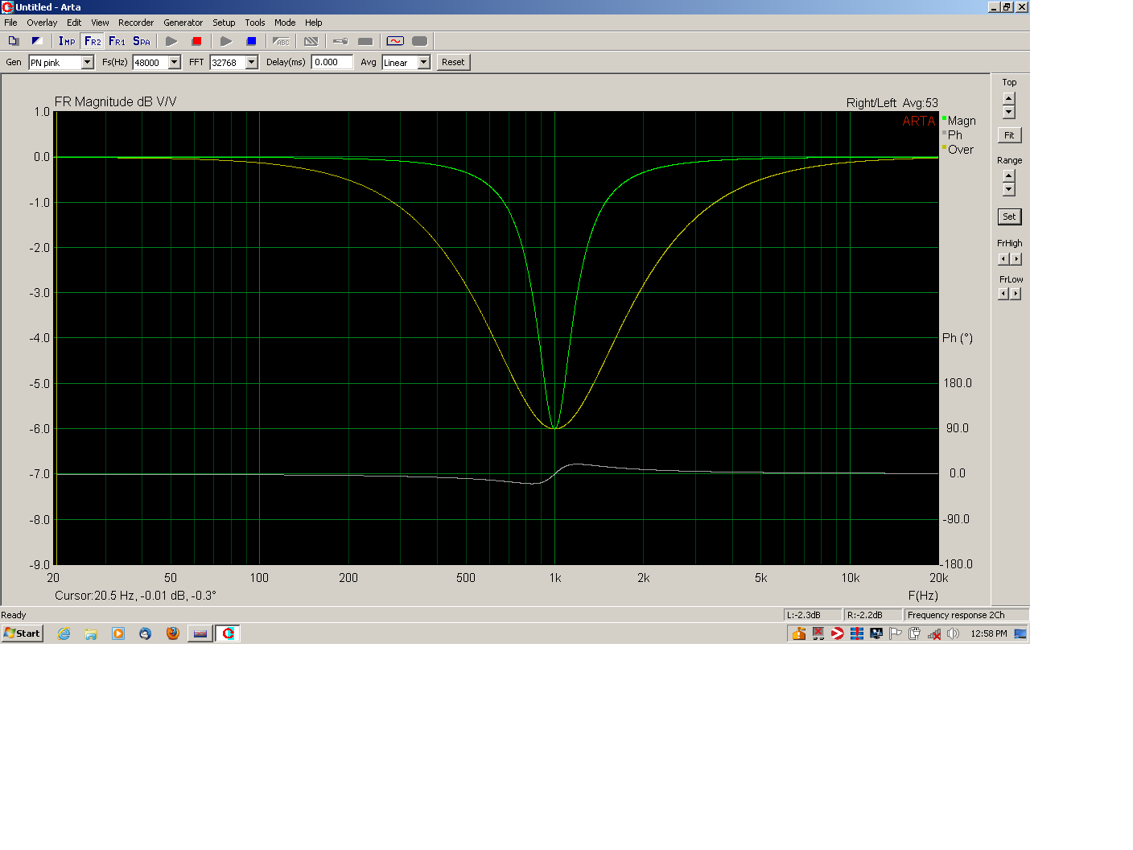Open the Generator menu
This screenshot has width=1133, height=850.
(x=183, y=23)
